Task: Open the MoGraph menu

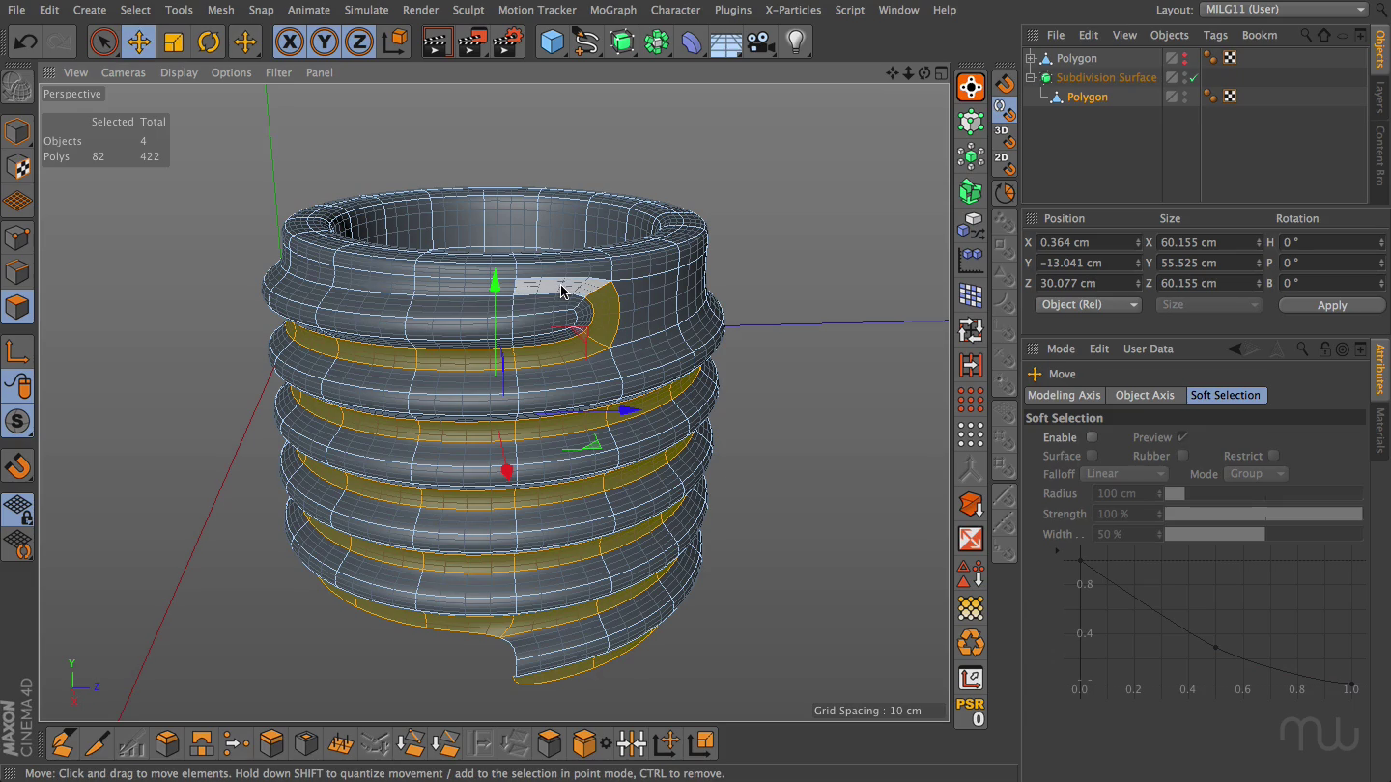Action: [x=612, y=10]
